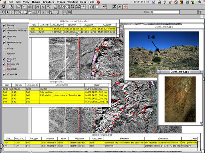205x153 pixels.
Task: Open the Theme menu
Action: tap(36, 2)
